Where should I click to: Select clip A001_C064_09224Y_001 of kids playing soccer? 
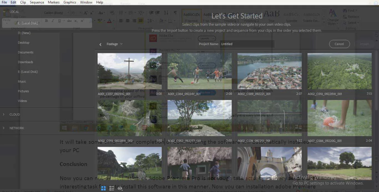(x=199, y=71)
